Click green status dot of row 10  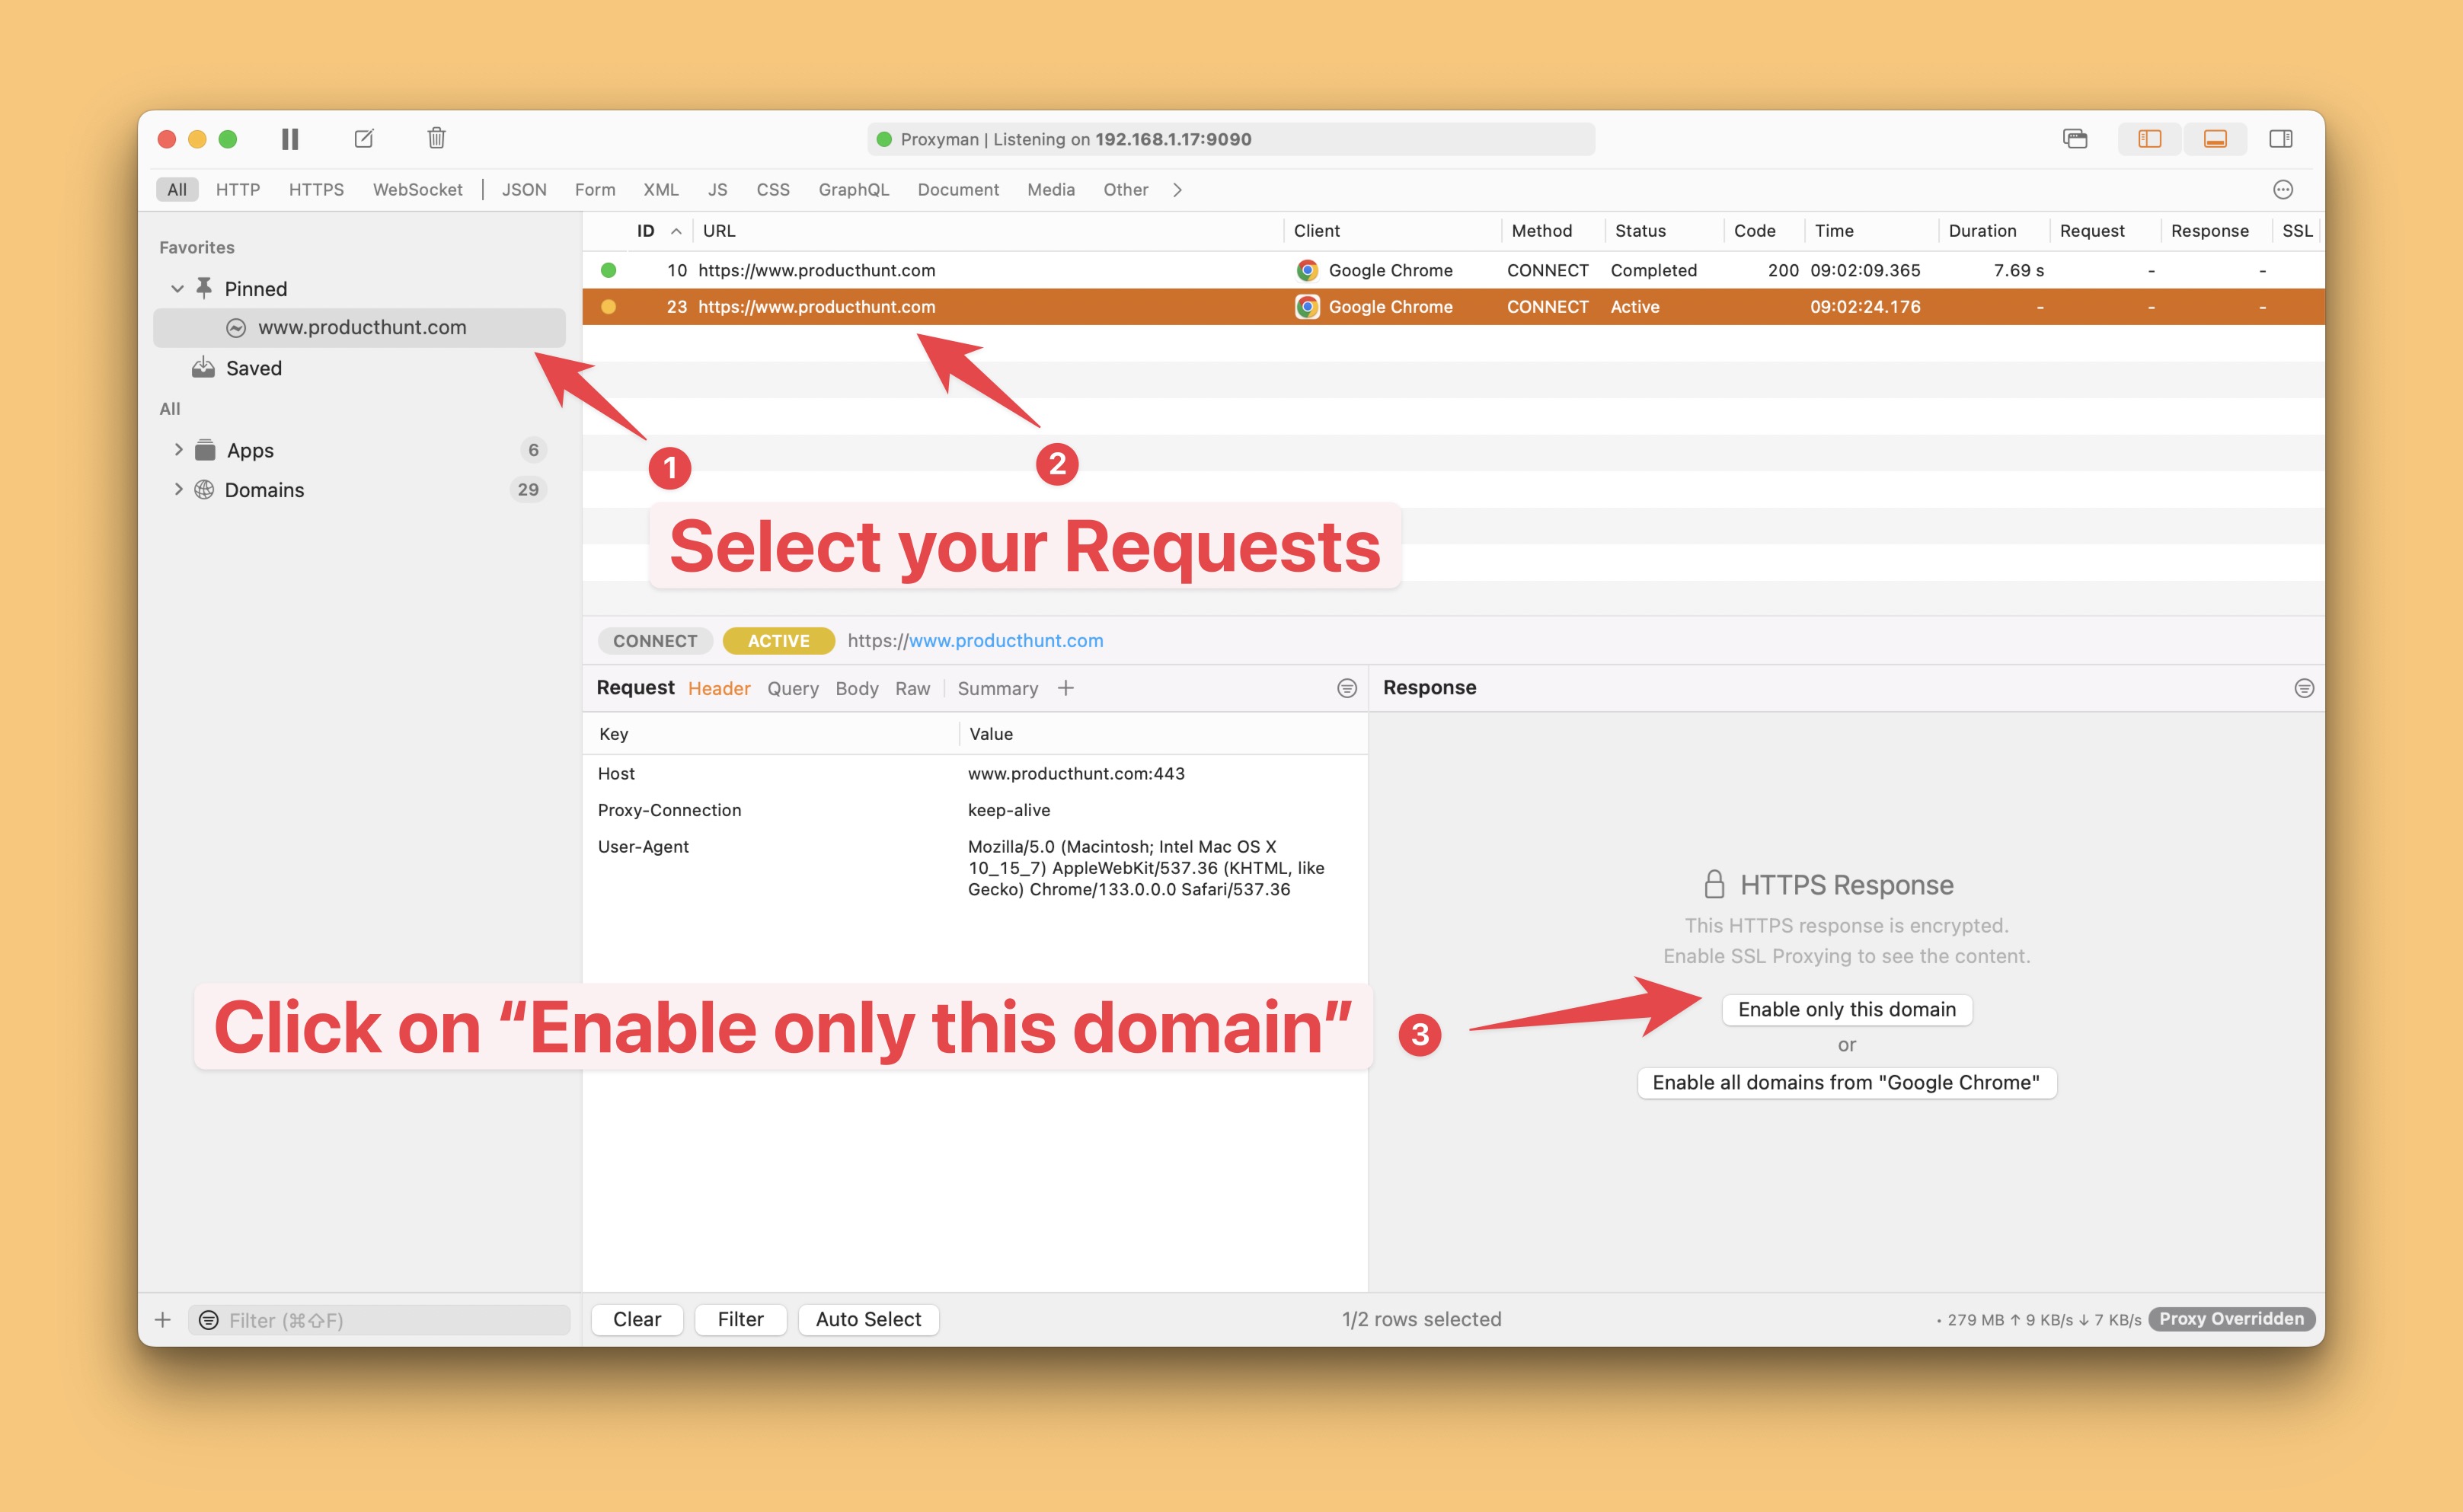click(x=609, y=270)
